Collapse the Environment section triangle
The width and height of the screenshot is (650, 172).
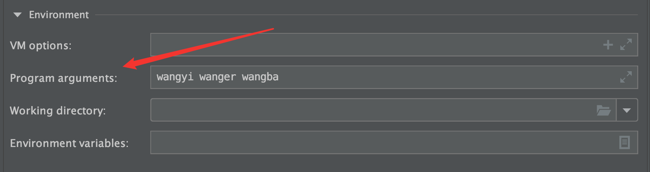click(x=18, y=15)
